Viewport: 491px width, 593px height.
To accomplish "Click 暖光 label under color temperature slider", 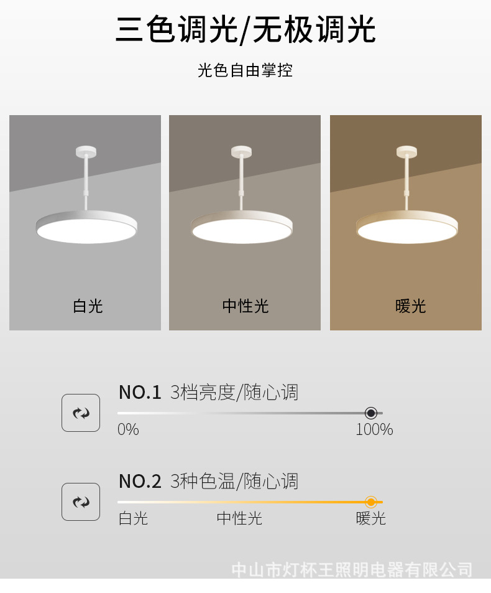I will pos(371,518).
